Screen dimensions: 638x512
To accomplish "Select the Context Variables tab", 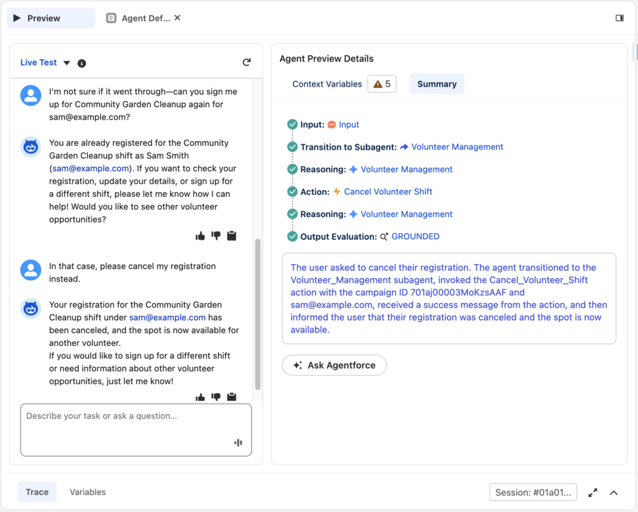I will tap(327, 84).
